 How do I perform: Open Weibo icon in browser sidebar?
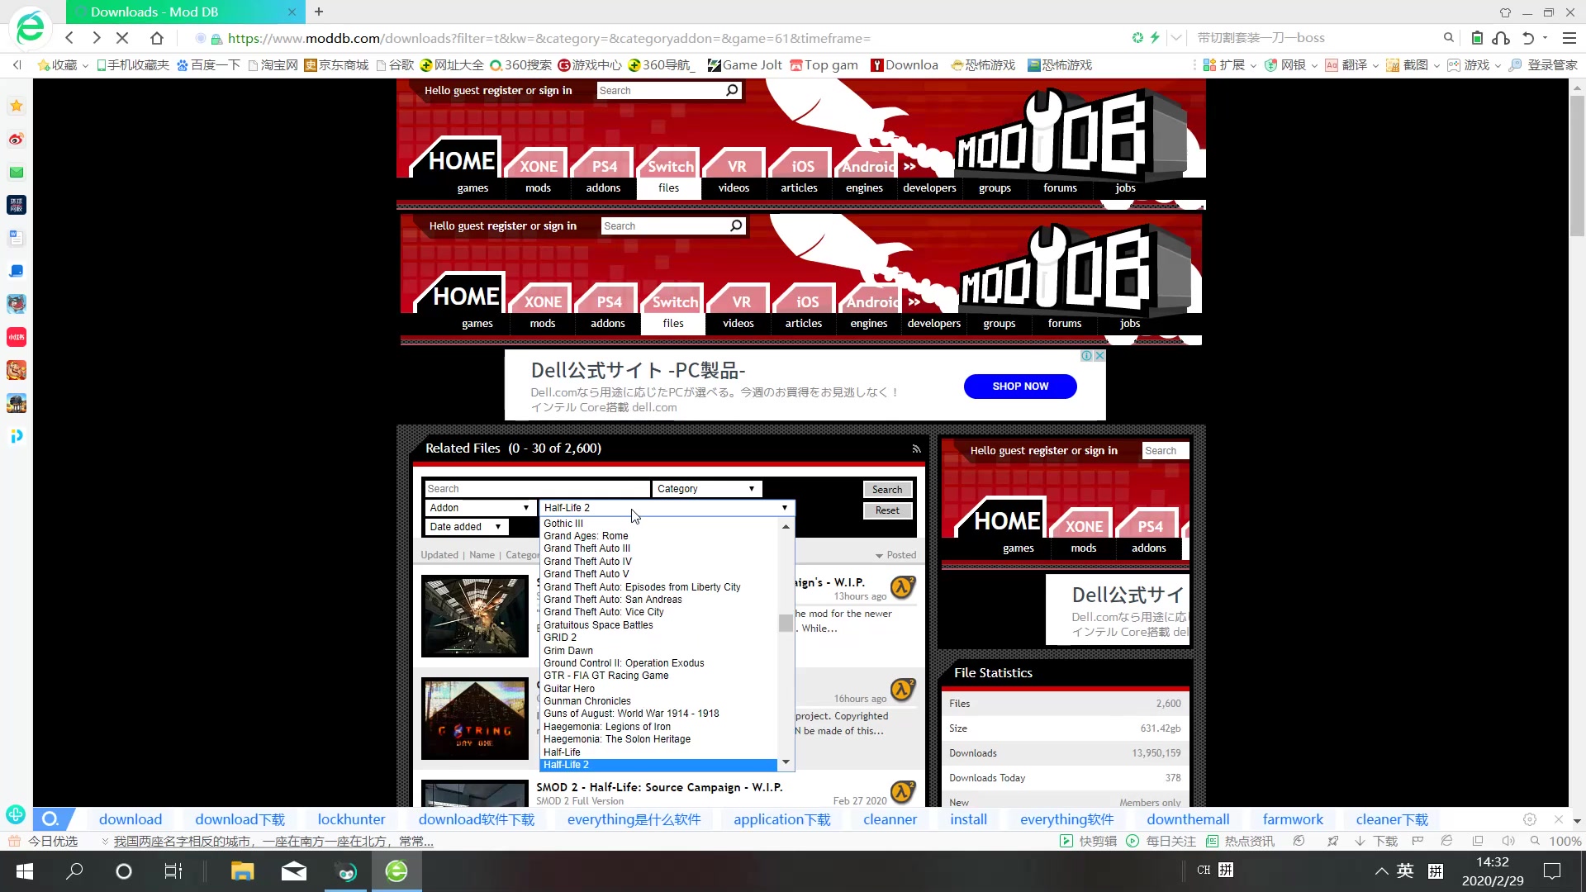16,139
